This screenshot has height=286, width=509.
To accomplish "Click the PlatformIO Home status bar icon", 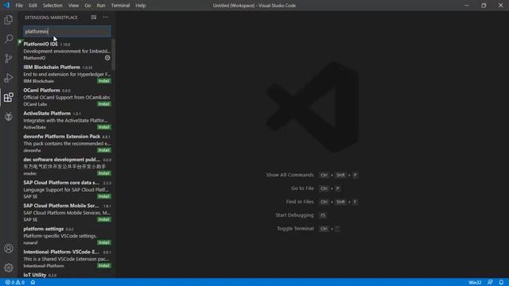I will click(33, 283).
